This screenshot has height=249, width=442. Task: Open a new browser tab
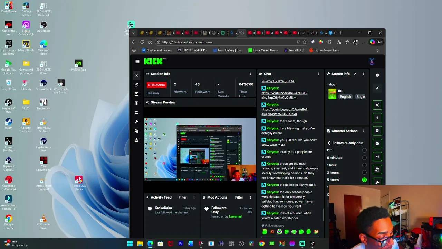[x=340, y=33]
